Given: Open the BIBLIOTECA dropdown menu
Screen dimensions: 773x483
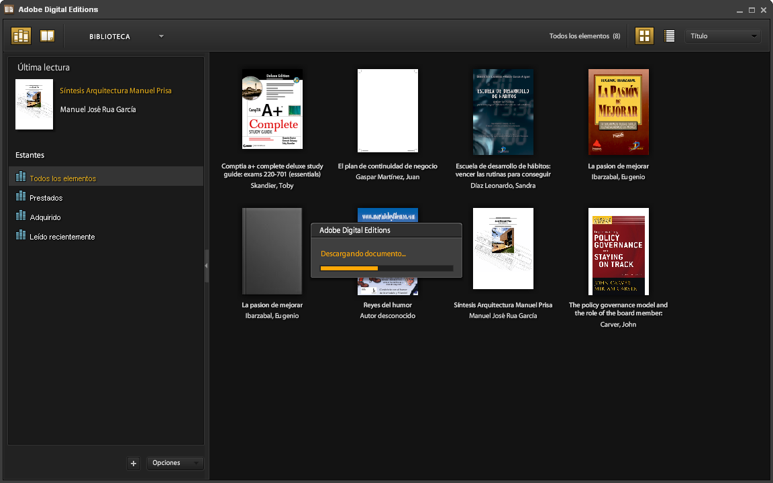Looking at the screenshot, I should point(126,36).
